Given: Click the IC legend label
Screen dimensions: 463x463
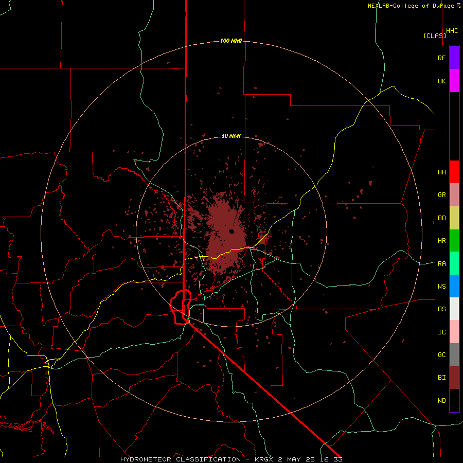Looking at the screenshot, I should [441, 332].
